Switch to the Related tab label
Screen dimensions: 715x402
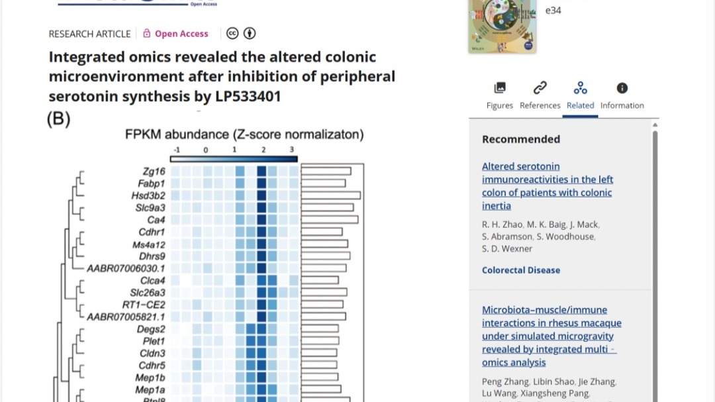pyautogui.click(x=581, y=105)
